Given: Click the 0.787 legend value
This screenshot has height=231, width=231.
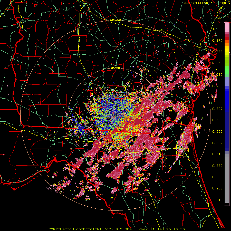Looking at the screenshot, I should point(217,74).
